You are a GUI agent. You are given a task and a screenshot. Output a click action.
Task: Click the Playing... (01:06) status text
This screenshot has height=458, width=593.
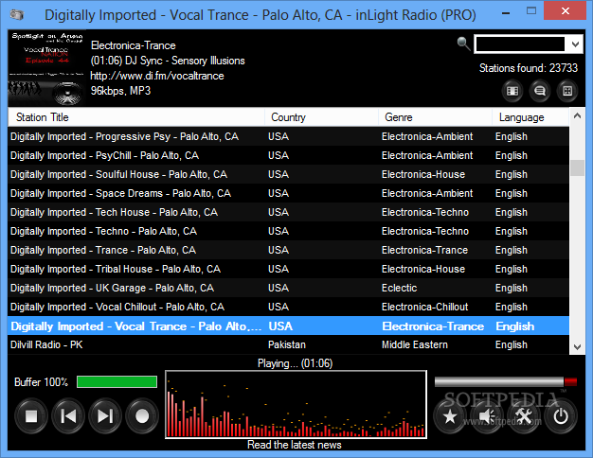[295, 363]
